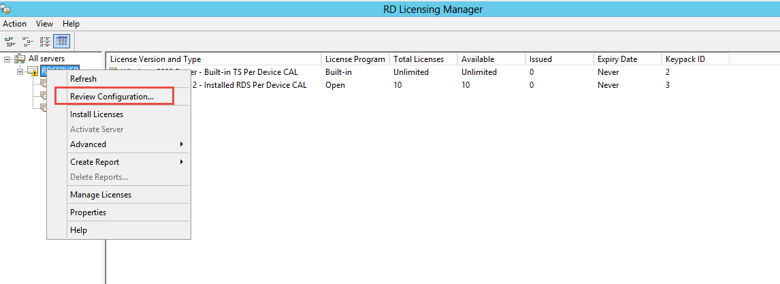
Task: Click Help in the context menu
Action: pyautogui.click(x=119, y=230)
